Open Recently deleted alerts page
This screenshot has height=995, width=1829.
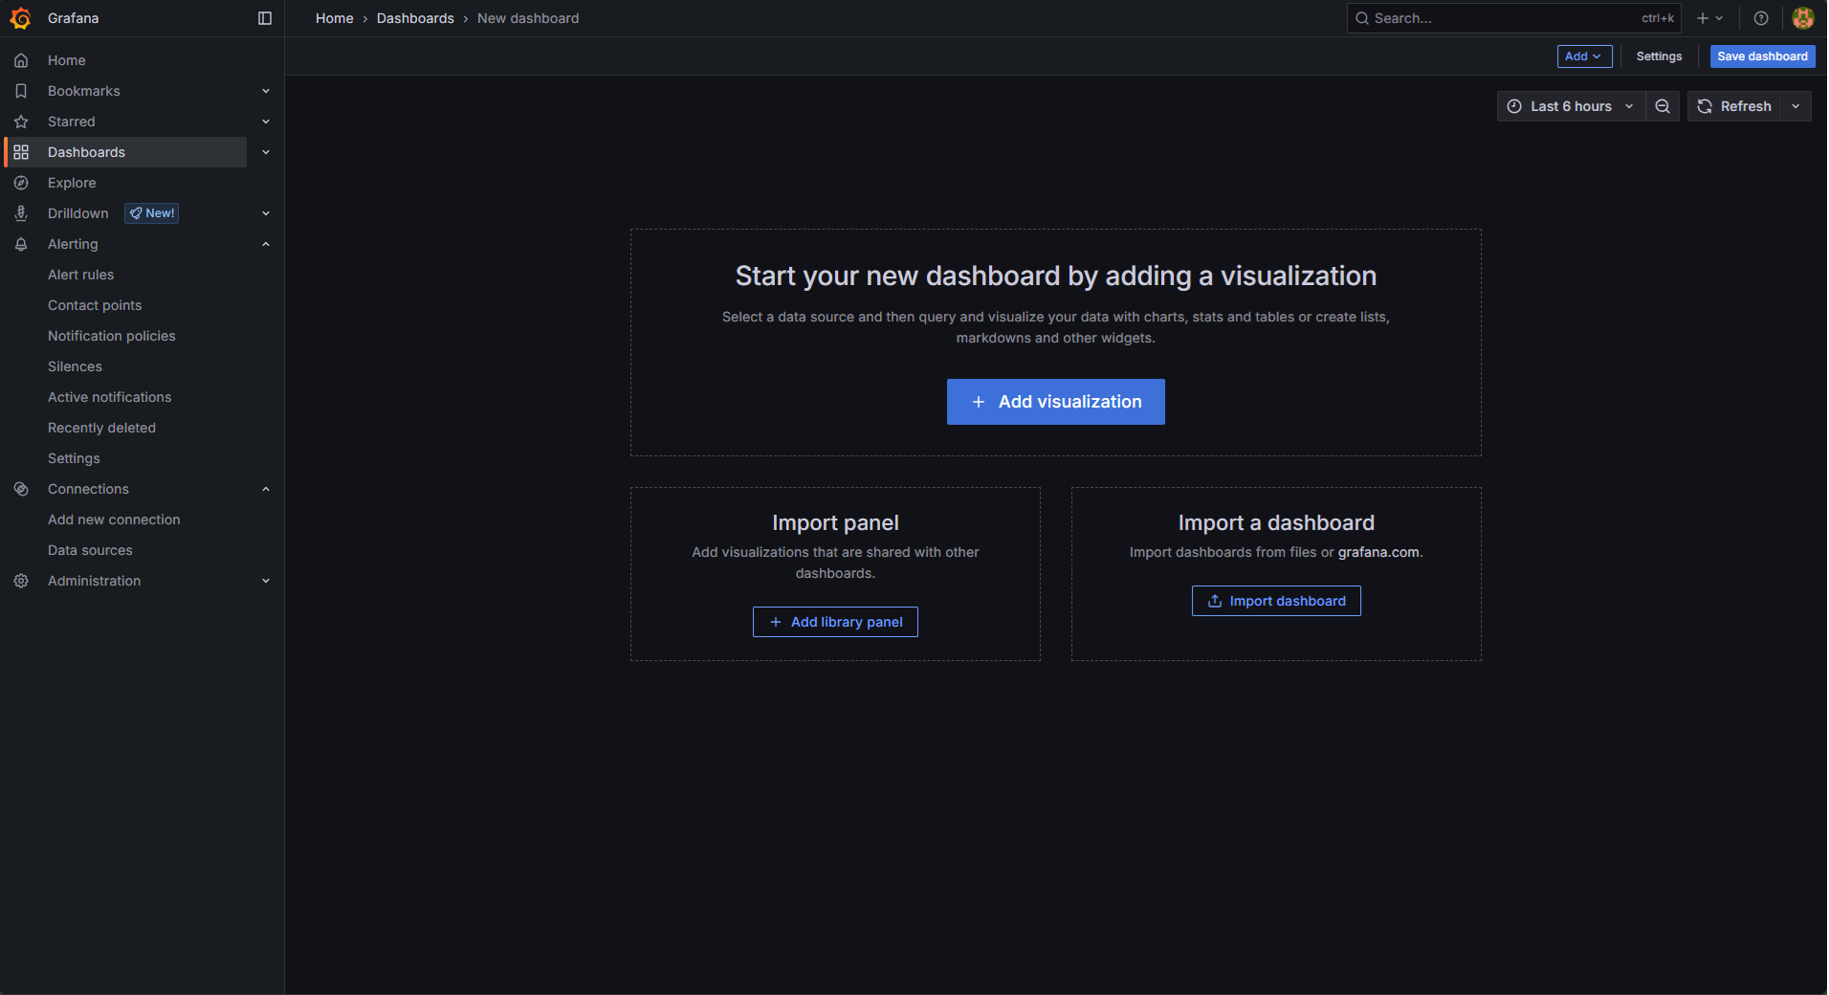click(101, 428)
